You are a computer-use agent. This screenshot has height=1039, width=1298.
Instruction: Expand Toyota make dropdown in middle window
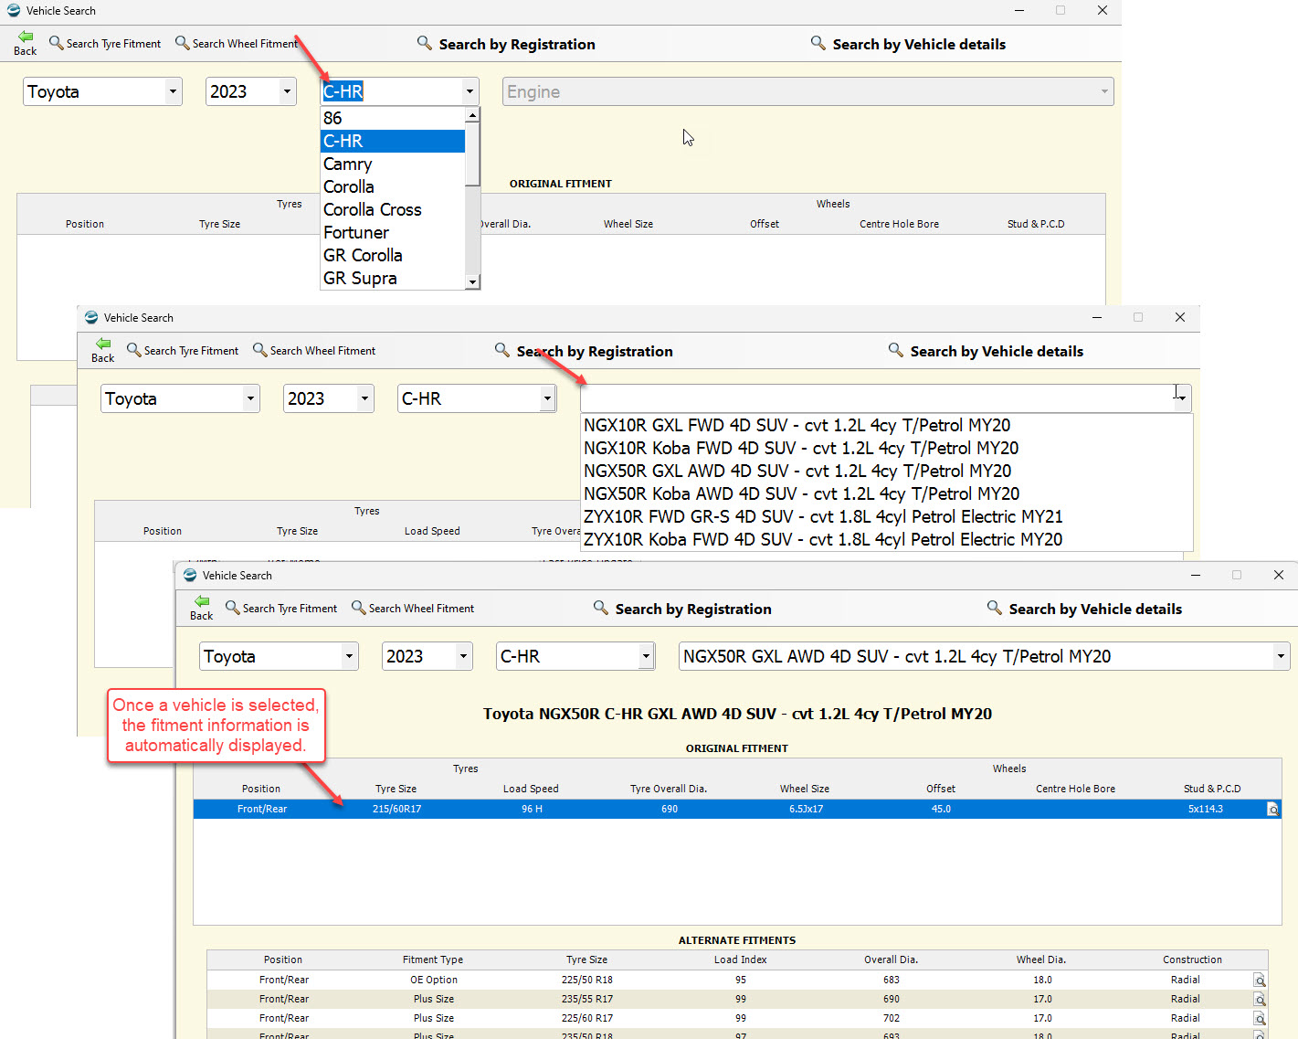pos(250,398)
